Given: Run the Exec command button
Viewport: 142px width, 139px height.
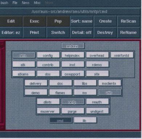Looking at the screenshot, I should coord(35,21).
